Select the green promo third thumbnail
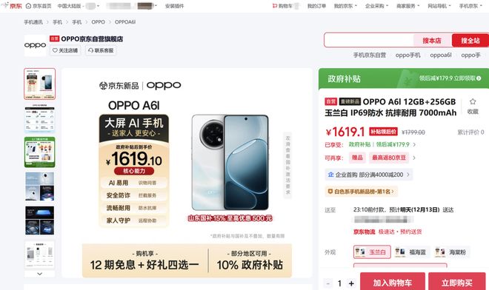 click(x=39, y=152)
